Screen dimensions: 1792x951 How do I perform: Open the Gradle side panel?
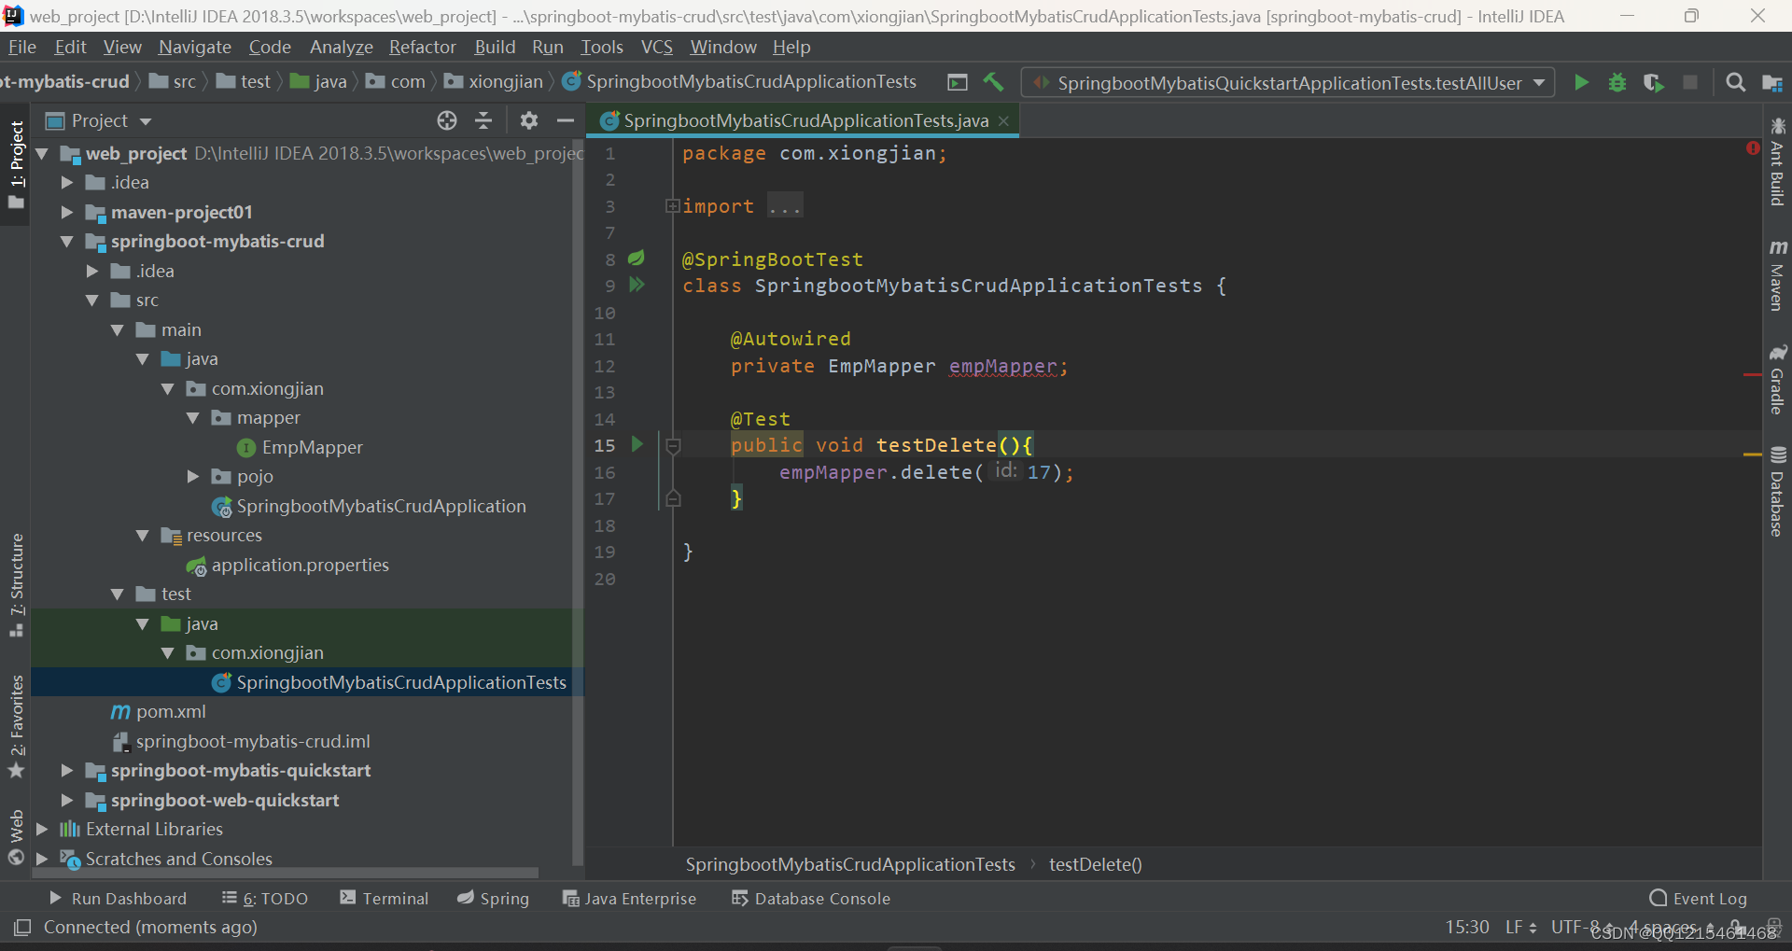[1777, 380]
